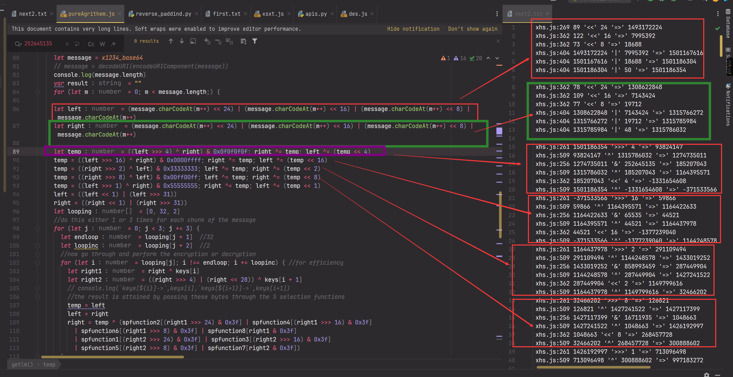The image size is (733, 377).
Task: Add selection for next occurrence icon
Action: [207, 41]
